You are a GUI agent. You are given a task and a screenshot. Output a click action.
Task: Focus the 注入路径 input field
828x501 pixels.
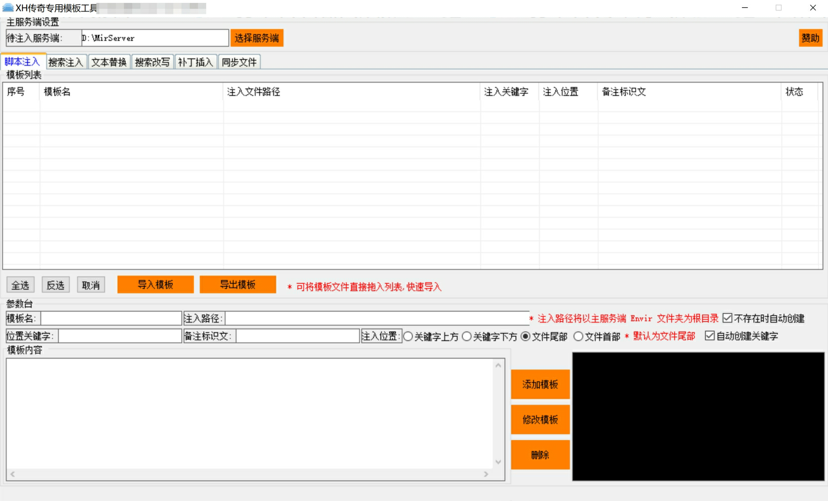click(377, 318)
